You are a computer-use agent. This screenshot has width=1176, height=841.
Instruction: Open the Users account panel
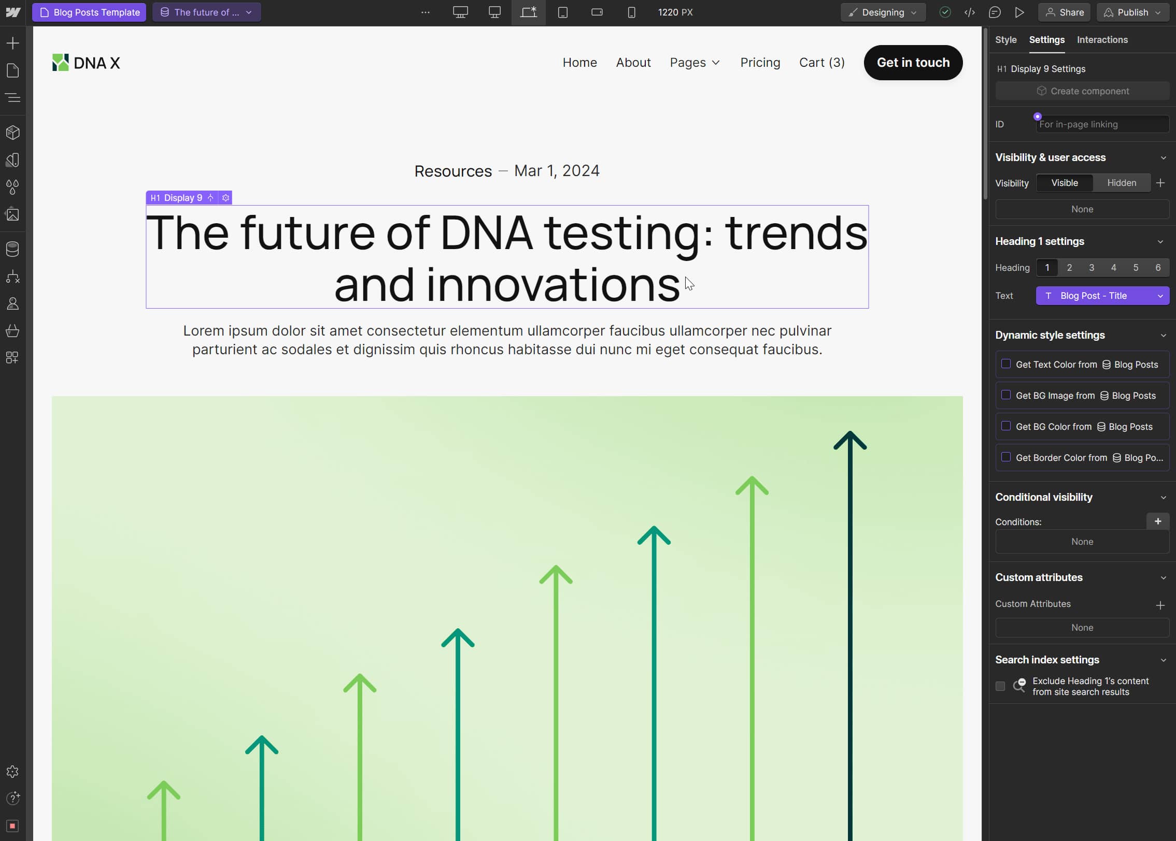pos(13,303)
